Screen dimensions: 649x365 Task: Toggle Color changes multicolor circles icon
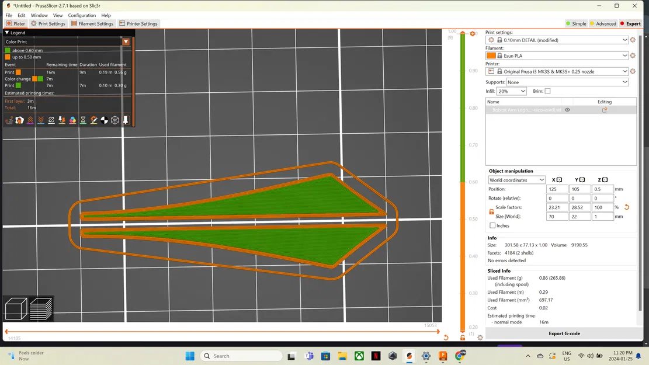pyautogui.click(x=72, y=120)
